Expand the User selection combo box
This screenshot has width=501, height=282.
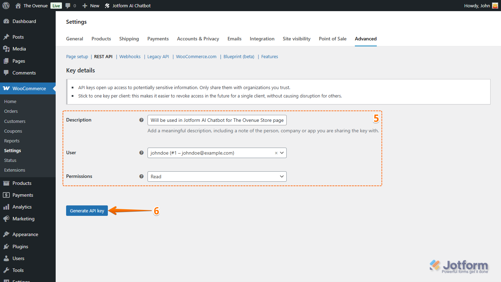pos(282,153)
